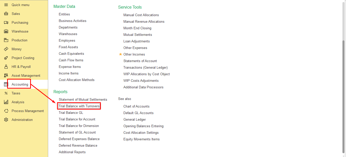Viewport: 346px width, 157px height.
Task: Click the Production factory icon
Action: tap(6, 40)
